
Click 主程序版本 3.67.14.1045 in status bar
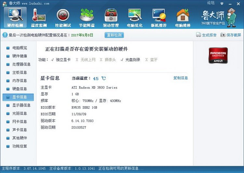tap(24, 168)
